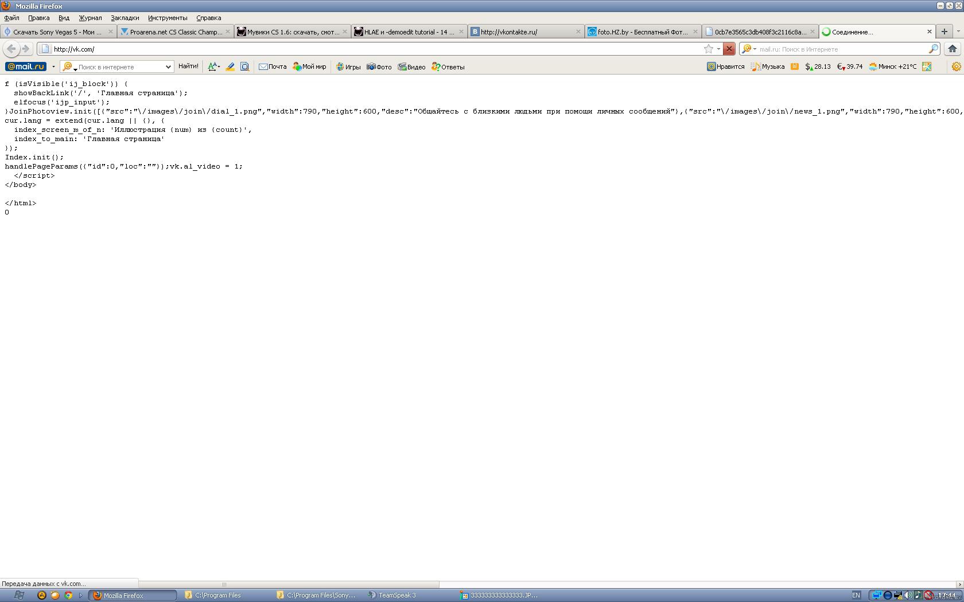964x602 pixels.
Task: Switch to the Скачать Sony Vegas 5 tab
Action: coord(57,32)
